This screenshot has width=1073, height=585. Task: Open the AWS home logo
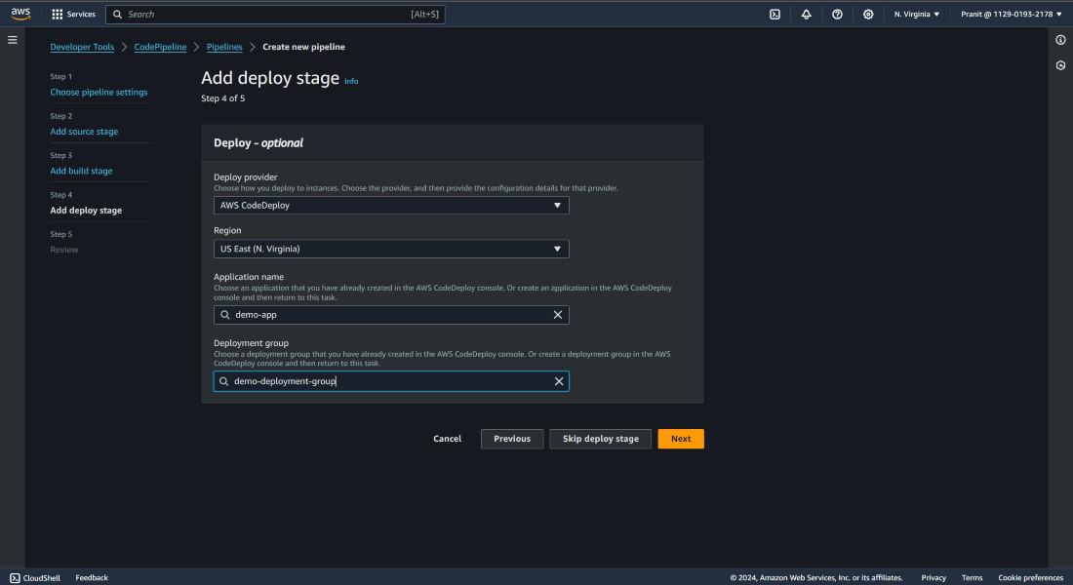point(20,14)
